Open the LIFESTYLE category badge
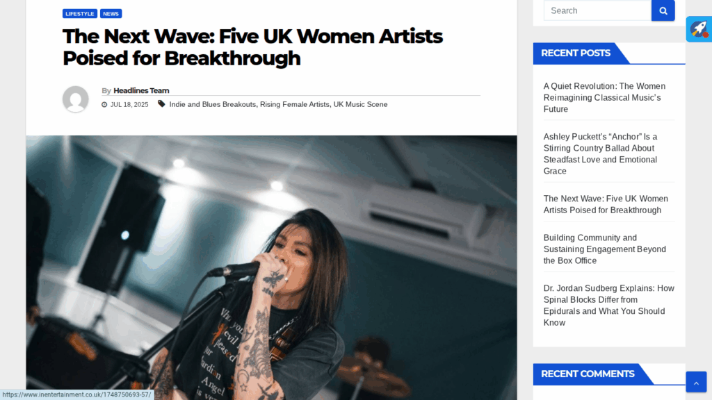The height and width of the screenshot is (400, 712). 79,14
